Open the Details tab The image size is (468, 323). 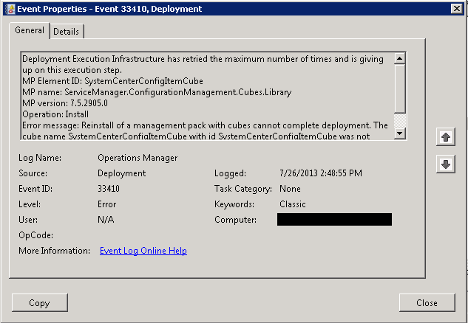(66, 31)
